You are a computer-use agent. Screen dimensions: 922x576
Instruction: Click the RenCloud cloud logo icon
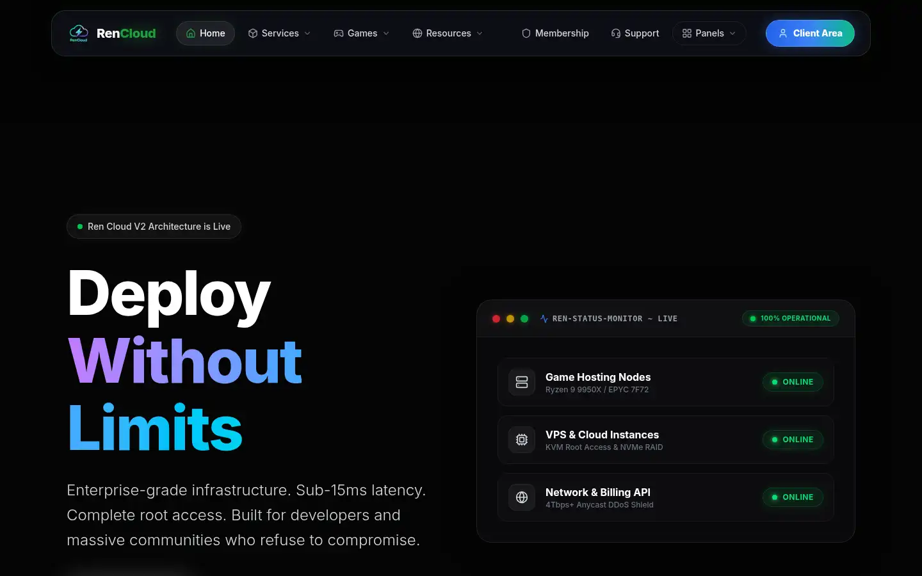click(x=79, y=33)
